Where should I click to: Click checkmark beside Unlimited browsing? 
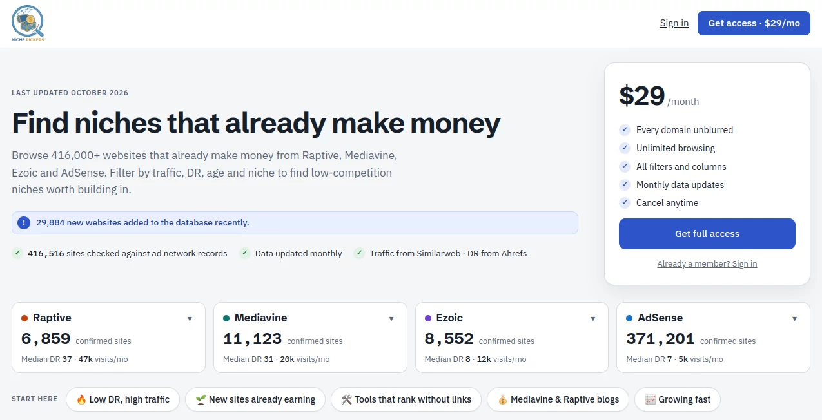624,148
